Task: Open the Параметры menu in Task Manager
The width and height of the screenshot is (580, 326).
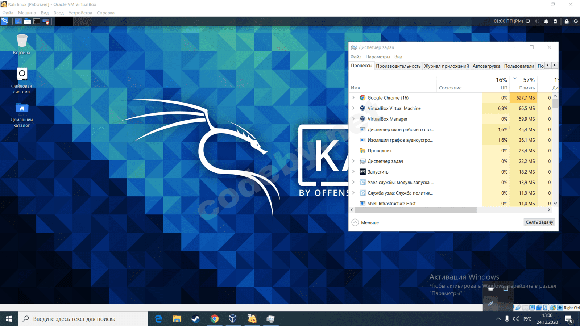Action: [x=378, y=57]
